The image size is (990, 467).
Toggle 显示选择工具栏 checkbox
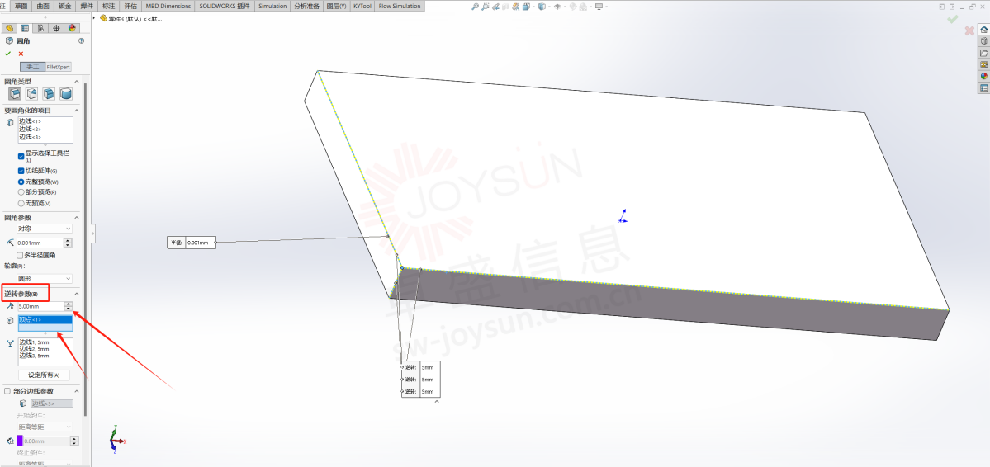21,157
